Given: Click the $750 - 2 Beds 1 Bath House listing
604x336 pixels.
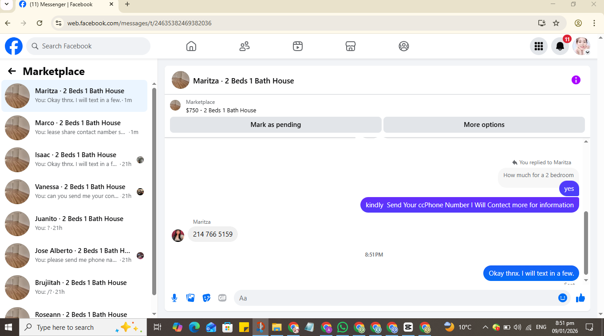Looking at the screenshot, I should tap(221, 111).
